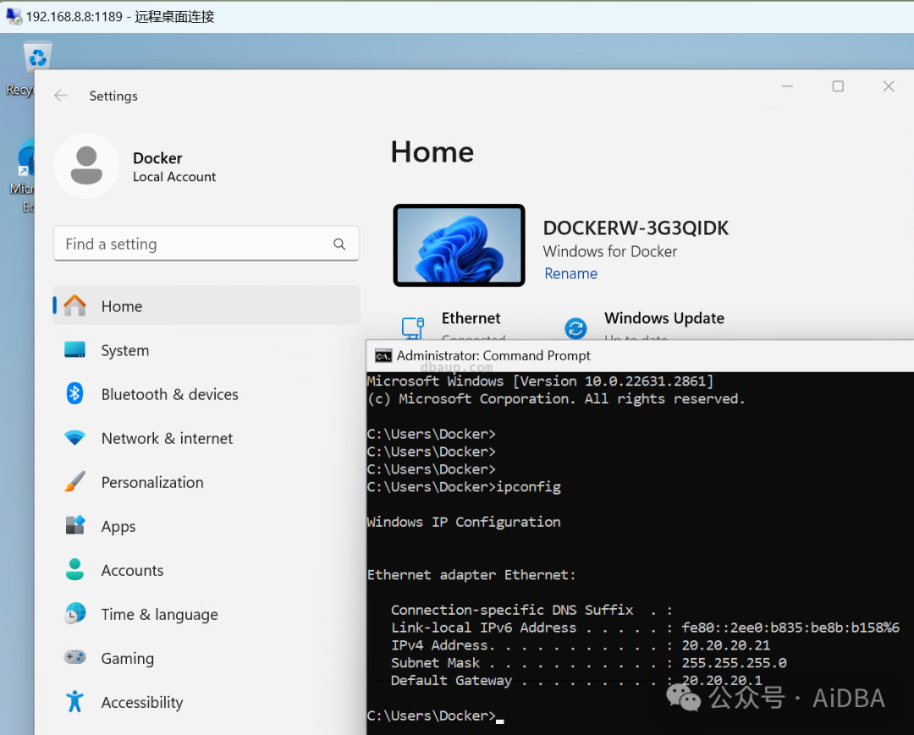Click the Command Prompt title bar icon
This screenshot has height=735, width=914.
tap(383, 356)
